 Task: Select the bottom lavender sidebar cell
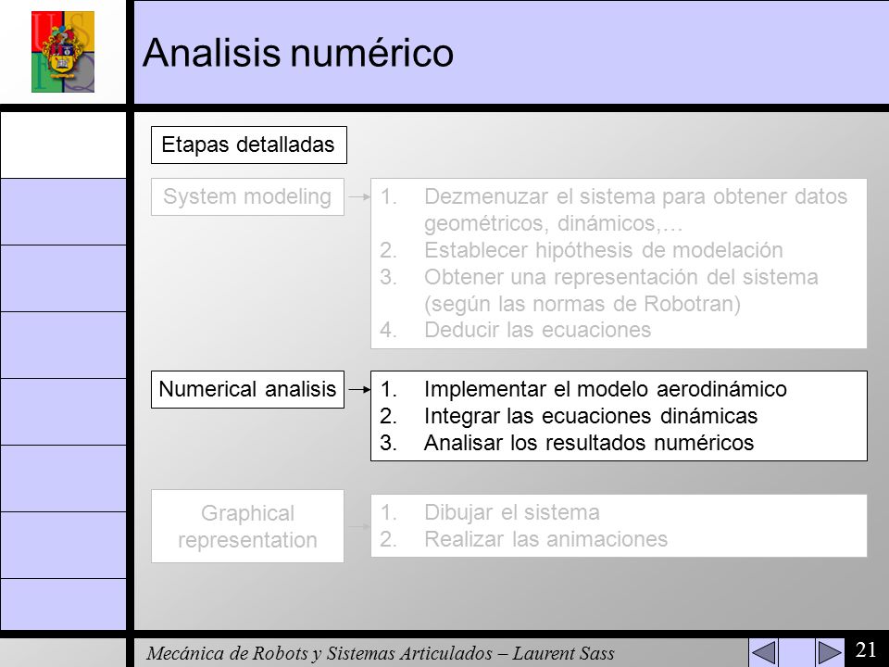pos(63,604)
